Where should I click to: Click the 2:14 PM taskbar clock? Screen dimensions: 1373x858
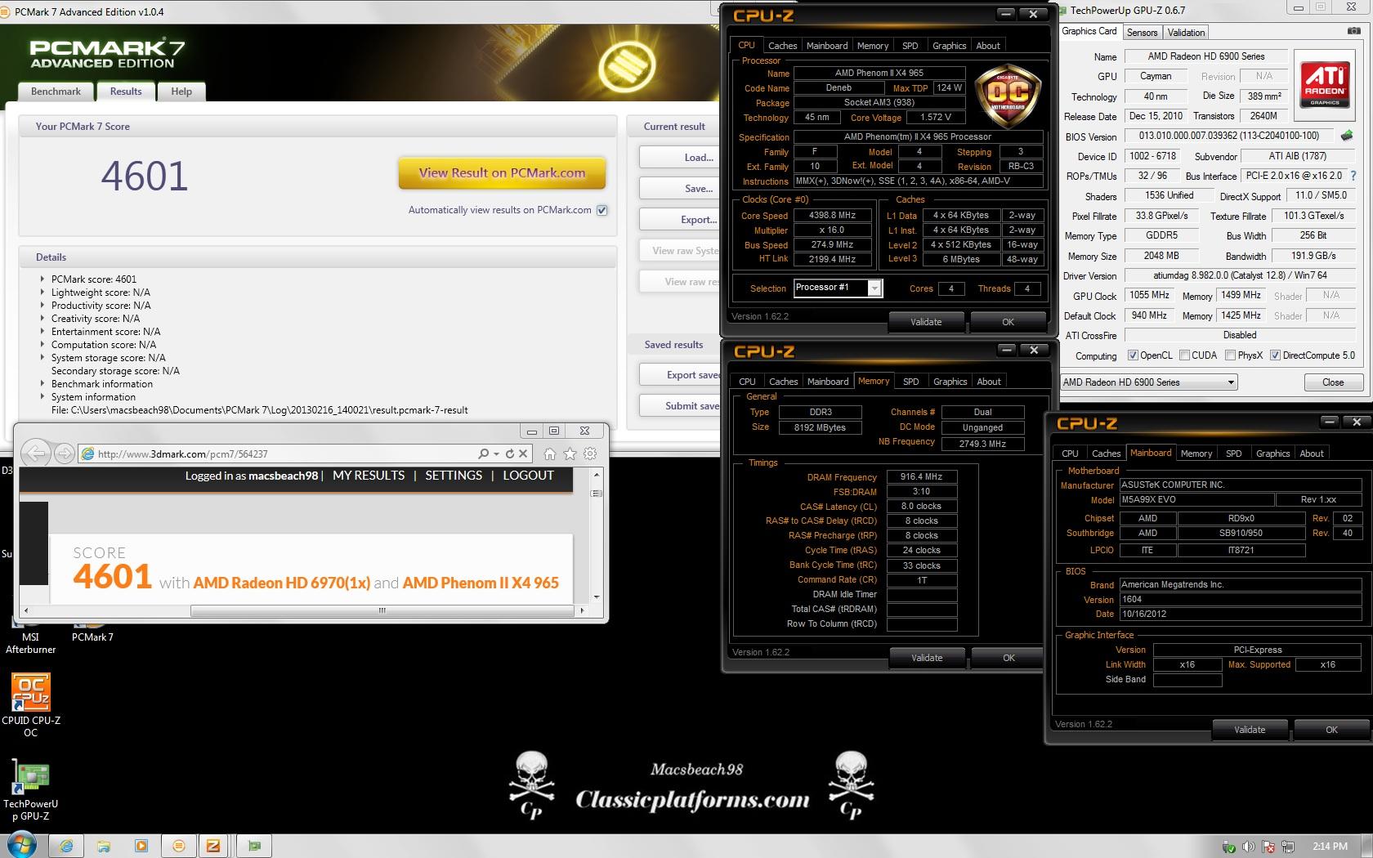tap(1330, 847)
